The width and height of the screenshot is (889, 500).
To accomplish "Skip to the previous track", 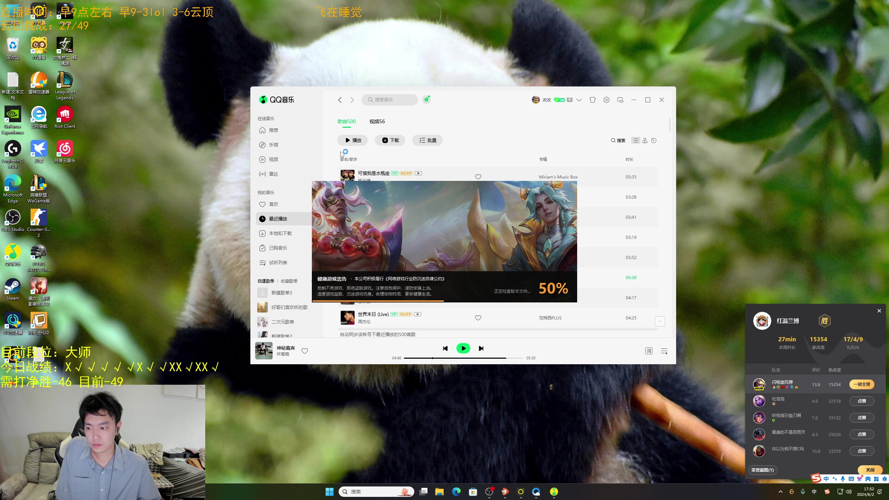I will pos(445,348).
